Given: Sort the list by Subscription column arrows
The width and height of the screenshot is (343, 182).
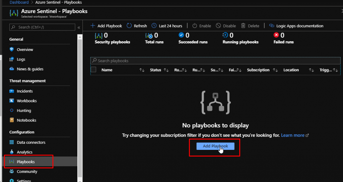Looking at the screenshot, I should pos(275,70).
